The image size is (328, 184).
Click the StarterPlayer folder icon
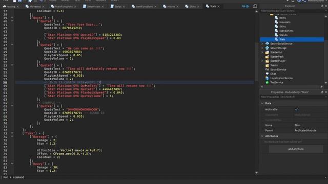[267, 61]
